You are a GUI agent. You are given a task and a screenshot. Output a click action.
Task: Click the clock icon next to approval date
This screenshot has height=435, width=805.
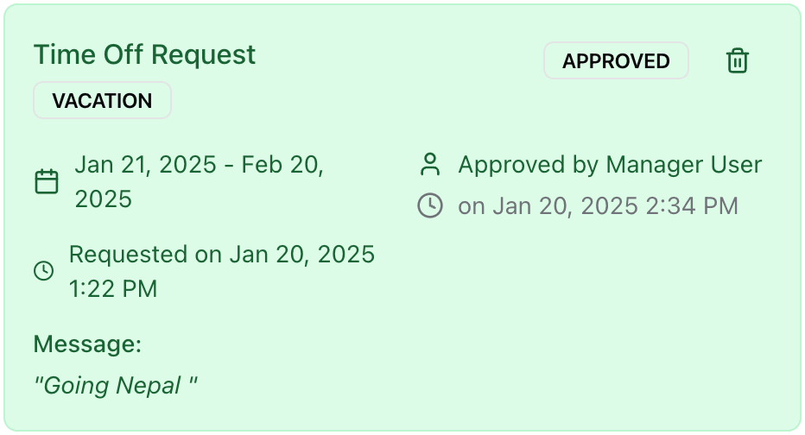click(430, 205)
